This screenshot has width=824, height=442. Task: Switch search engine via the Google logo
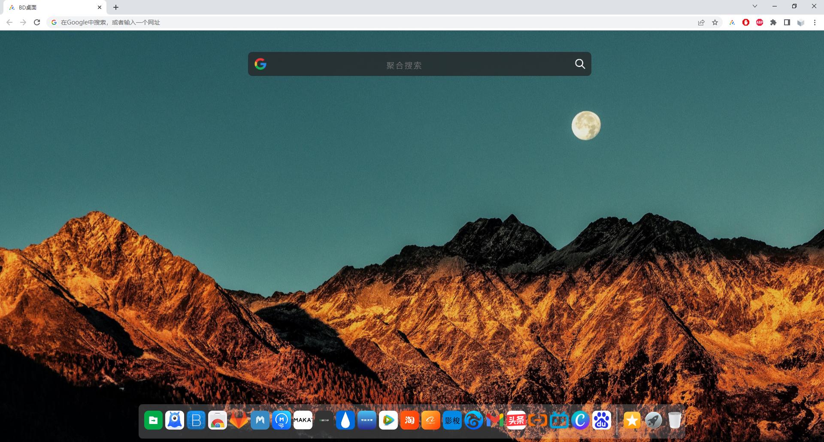click(x=261, y=64)
